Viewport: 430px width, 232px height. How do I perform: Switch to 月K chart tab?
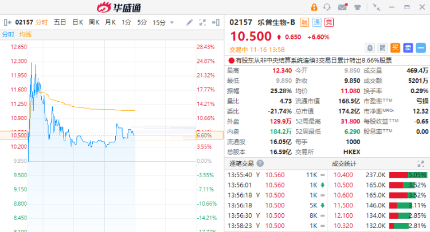[x=111, y=22]
